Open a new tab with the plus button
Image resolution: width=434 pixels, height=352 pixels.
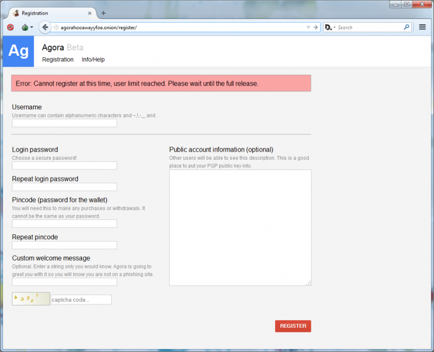104,13
